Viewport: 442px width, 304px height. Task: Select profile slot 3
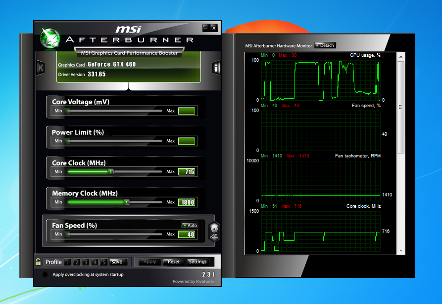[x=86, y=262]
